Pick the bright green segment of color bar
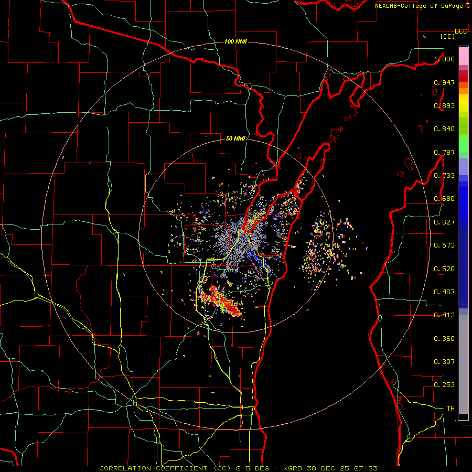Image resolution: width=472 pixels, height=472 pixels. click(x=463, y=143)
